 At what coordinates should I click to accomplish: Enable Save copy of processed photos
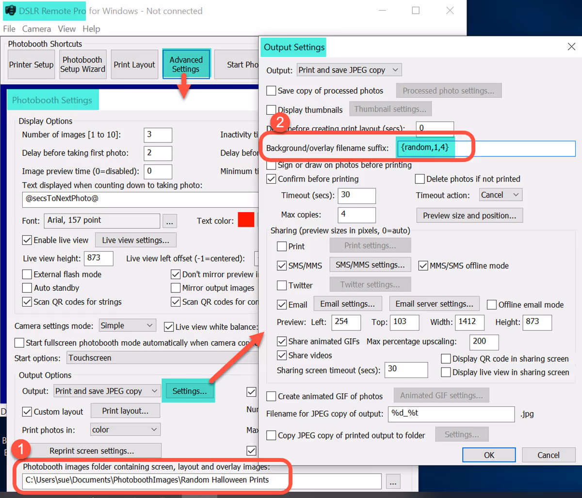pos(272,91)
